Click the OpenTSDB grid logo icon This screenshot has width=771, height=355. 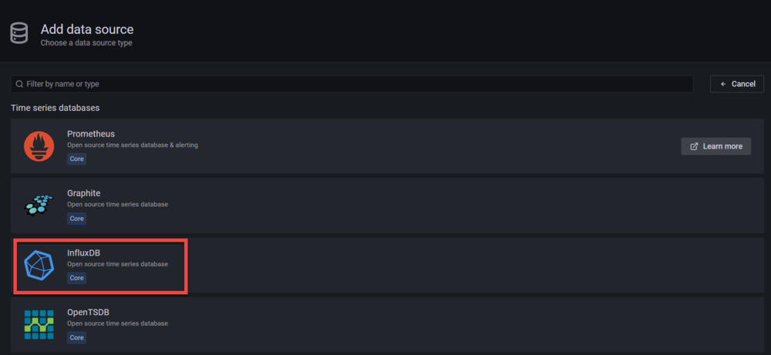[39, 324]
